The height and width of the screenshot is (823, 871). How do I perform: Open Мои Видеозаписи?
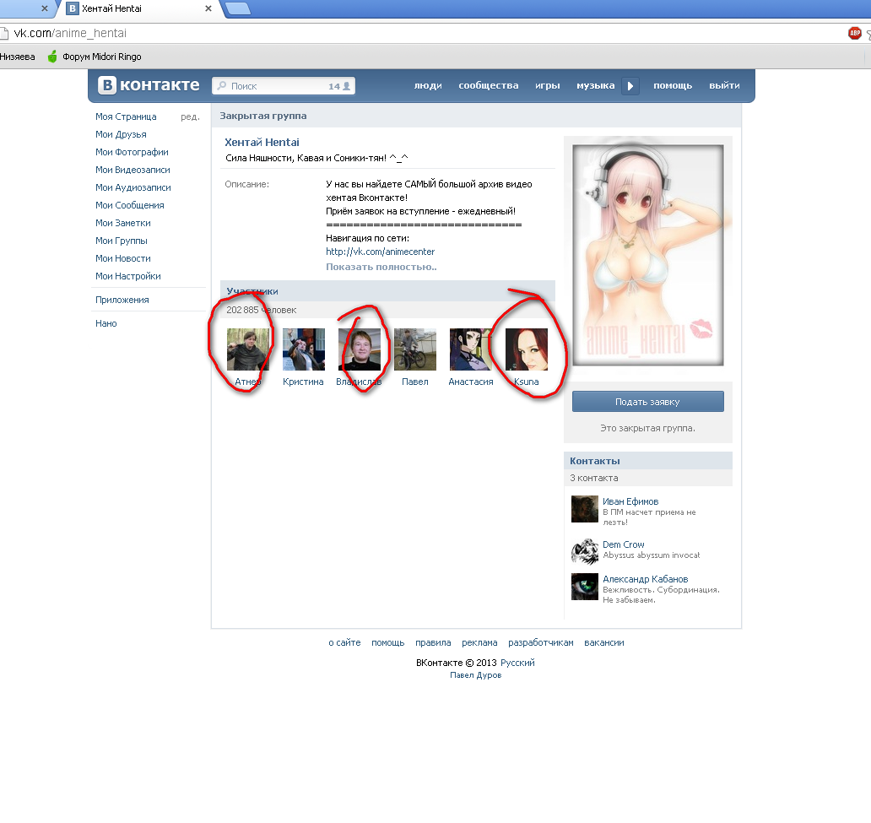133,170
